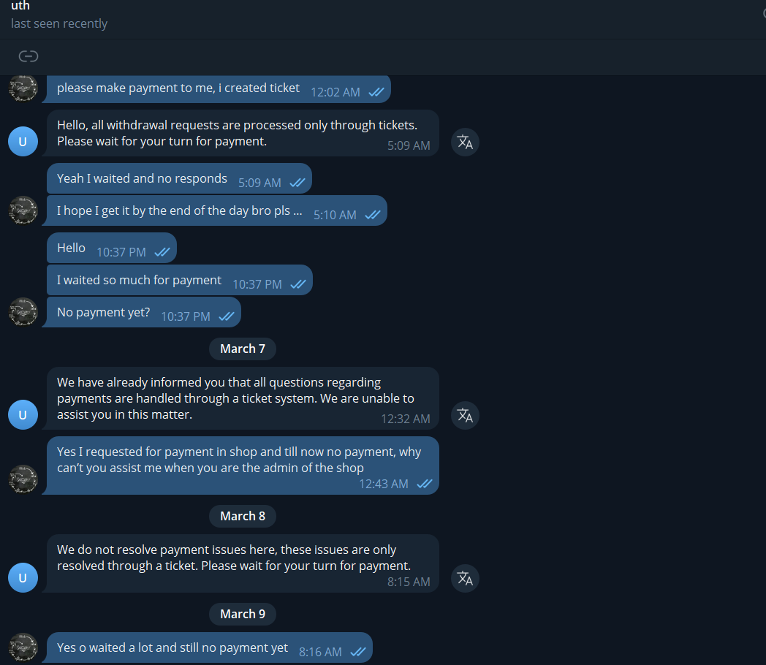Click the U avatar beside the 12:32 AM message

(x=23, y=415)
